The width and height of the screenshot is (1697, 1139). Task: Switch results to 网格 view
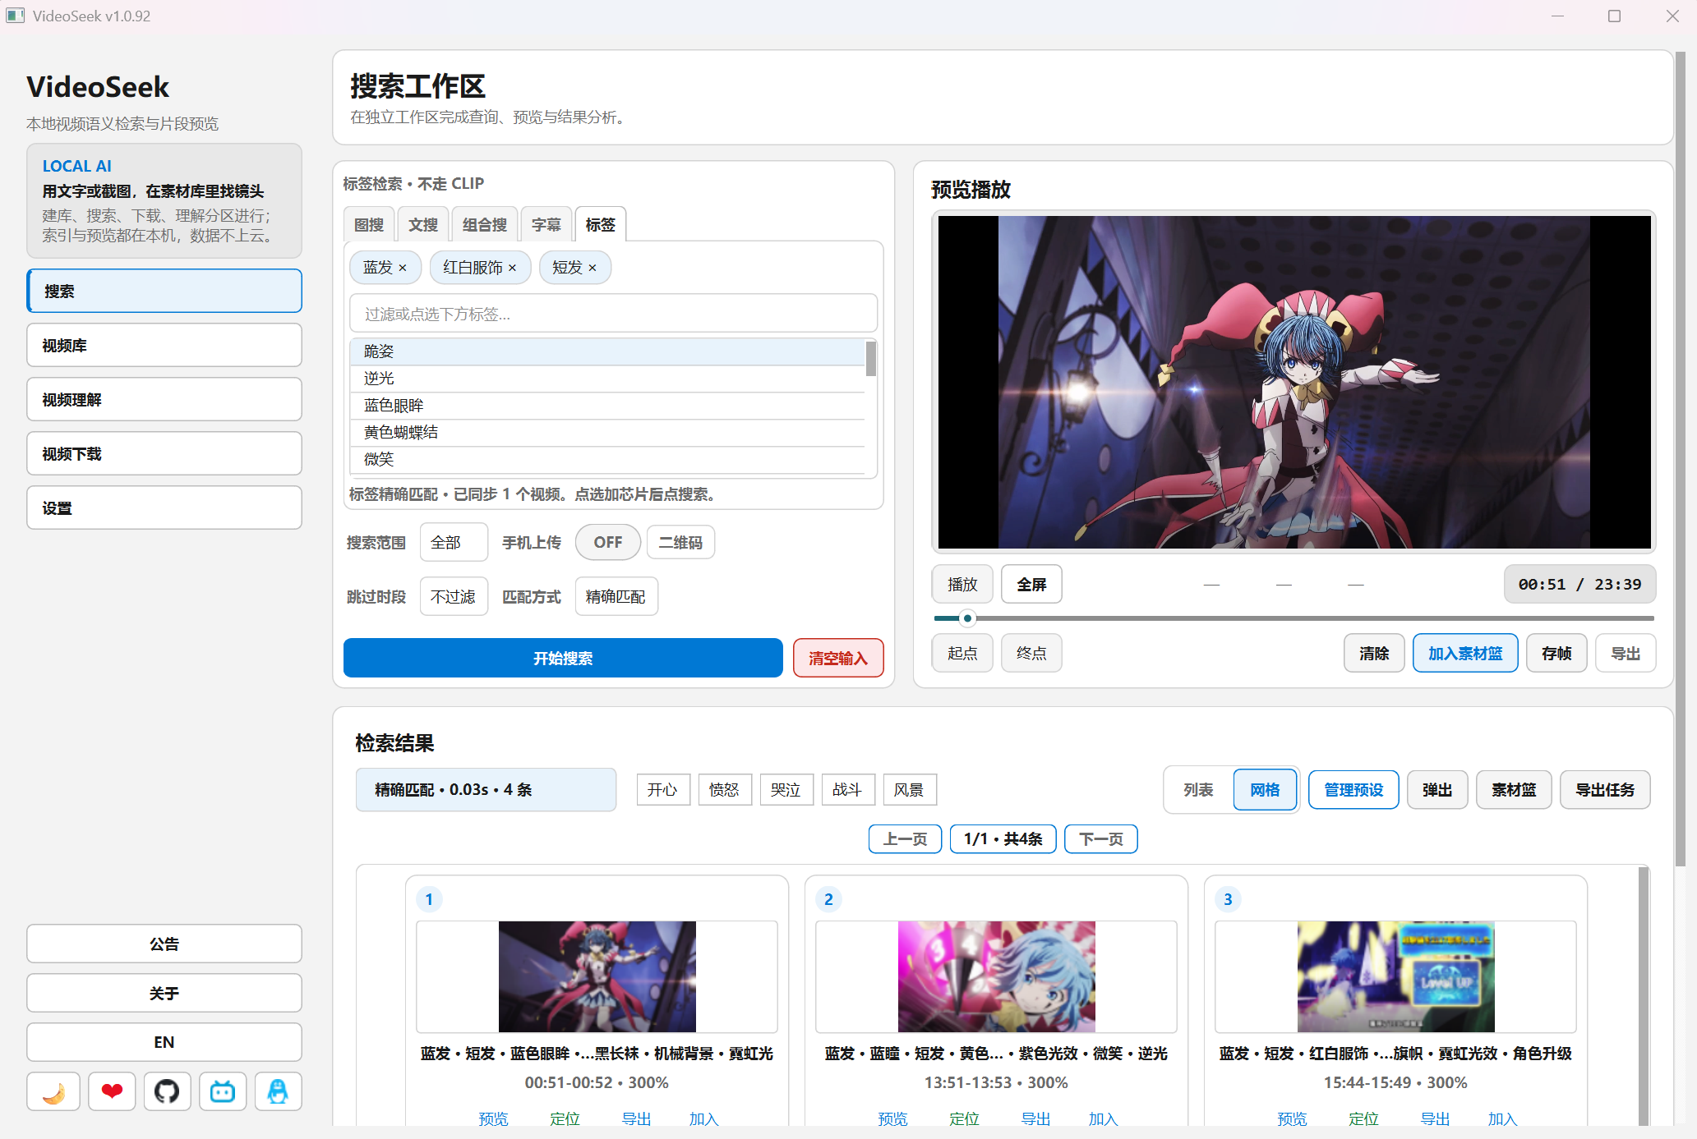click(x=1265, y=790)
